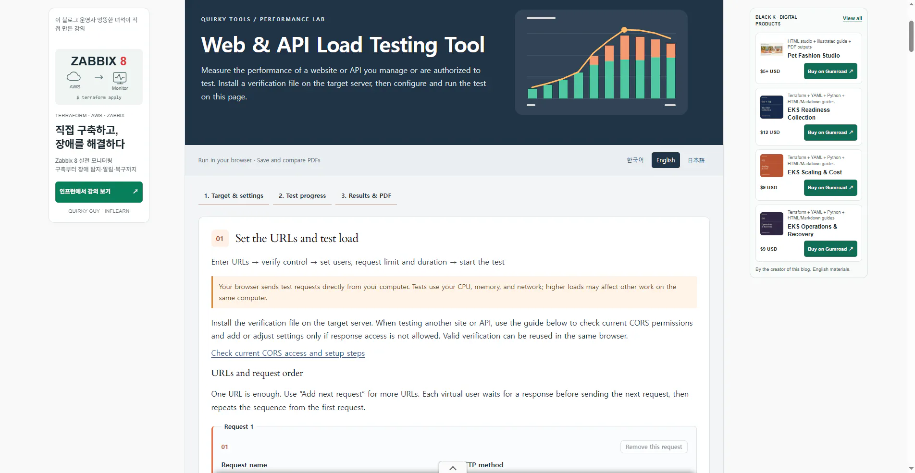Viewport: 915px width, 473px height.
Task: Buy EKS Scaling & Cost on Gumroad
Action: pyautogui.click(x=830, y=188)
